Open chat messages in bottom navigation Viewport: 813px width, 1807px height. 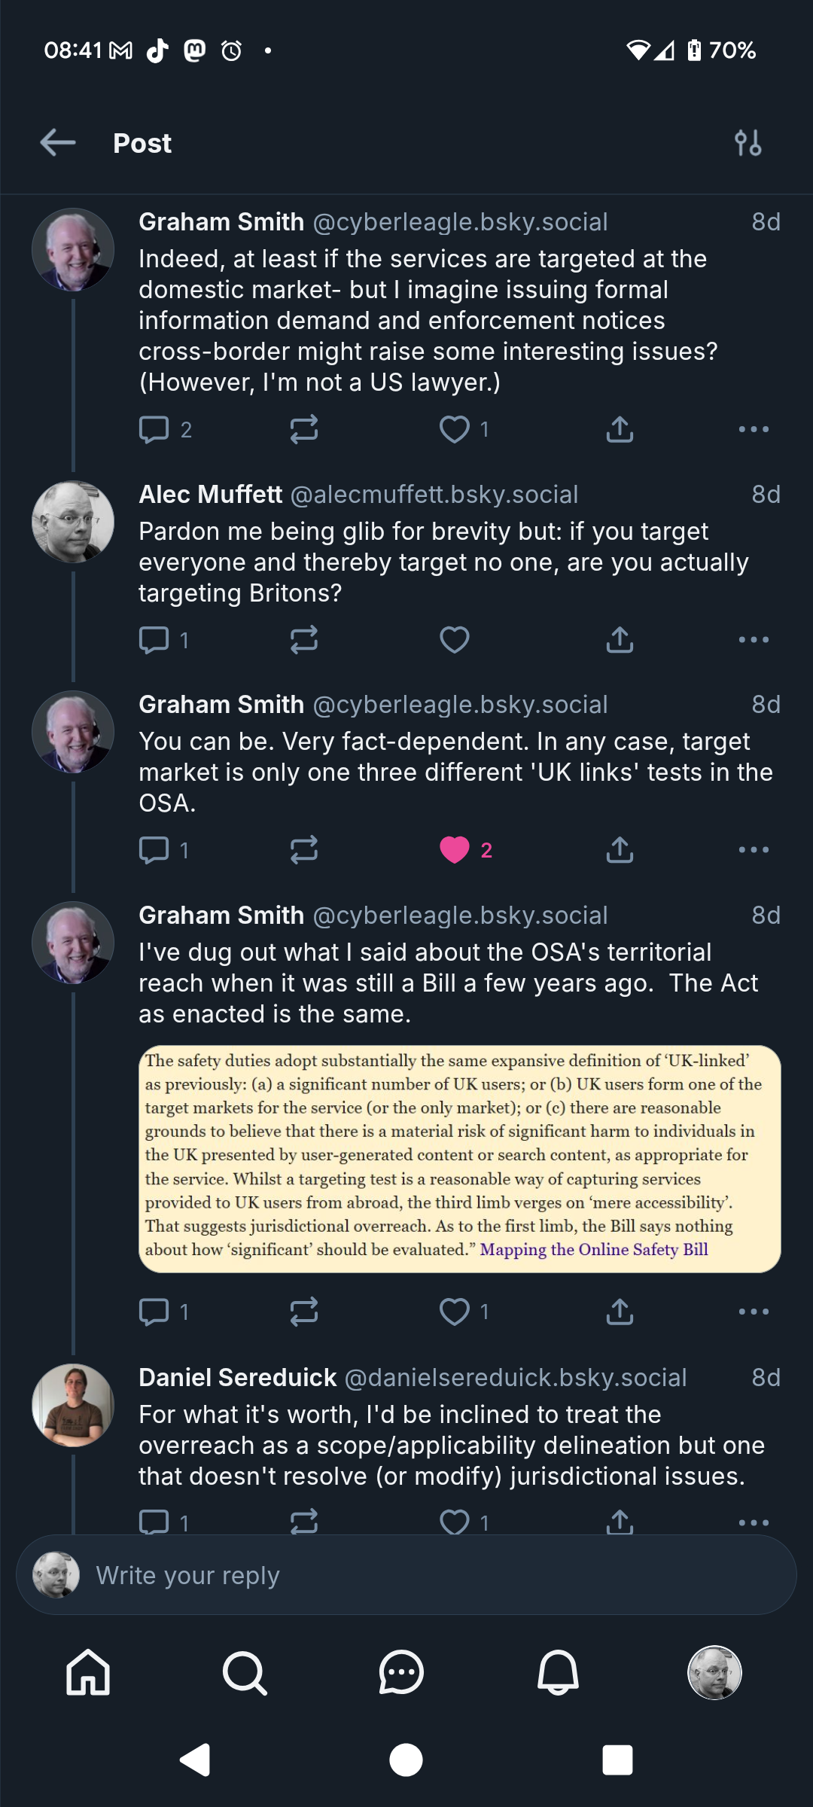click(x=401, y=1673)
